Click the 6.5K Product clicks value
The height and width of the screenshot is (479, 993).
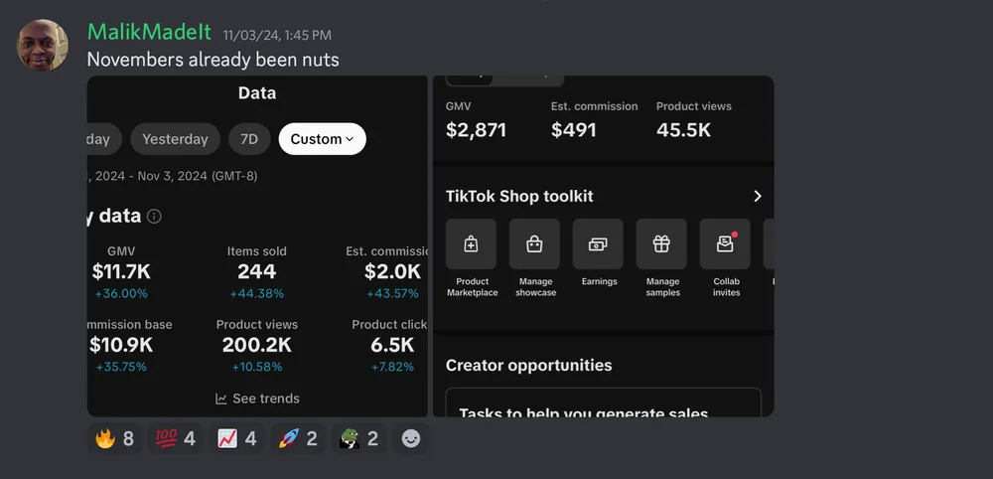pyautogui.click(x=392, y=345)
